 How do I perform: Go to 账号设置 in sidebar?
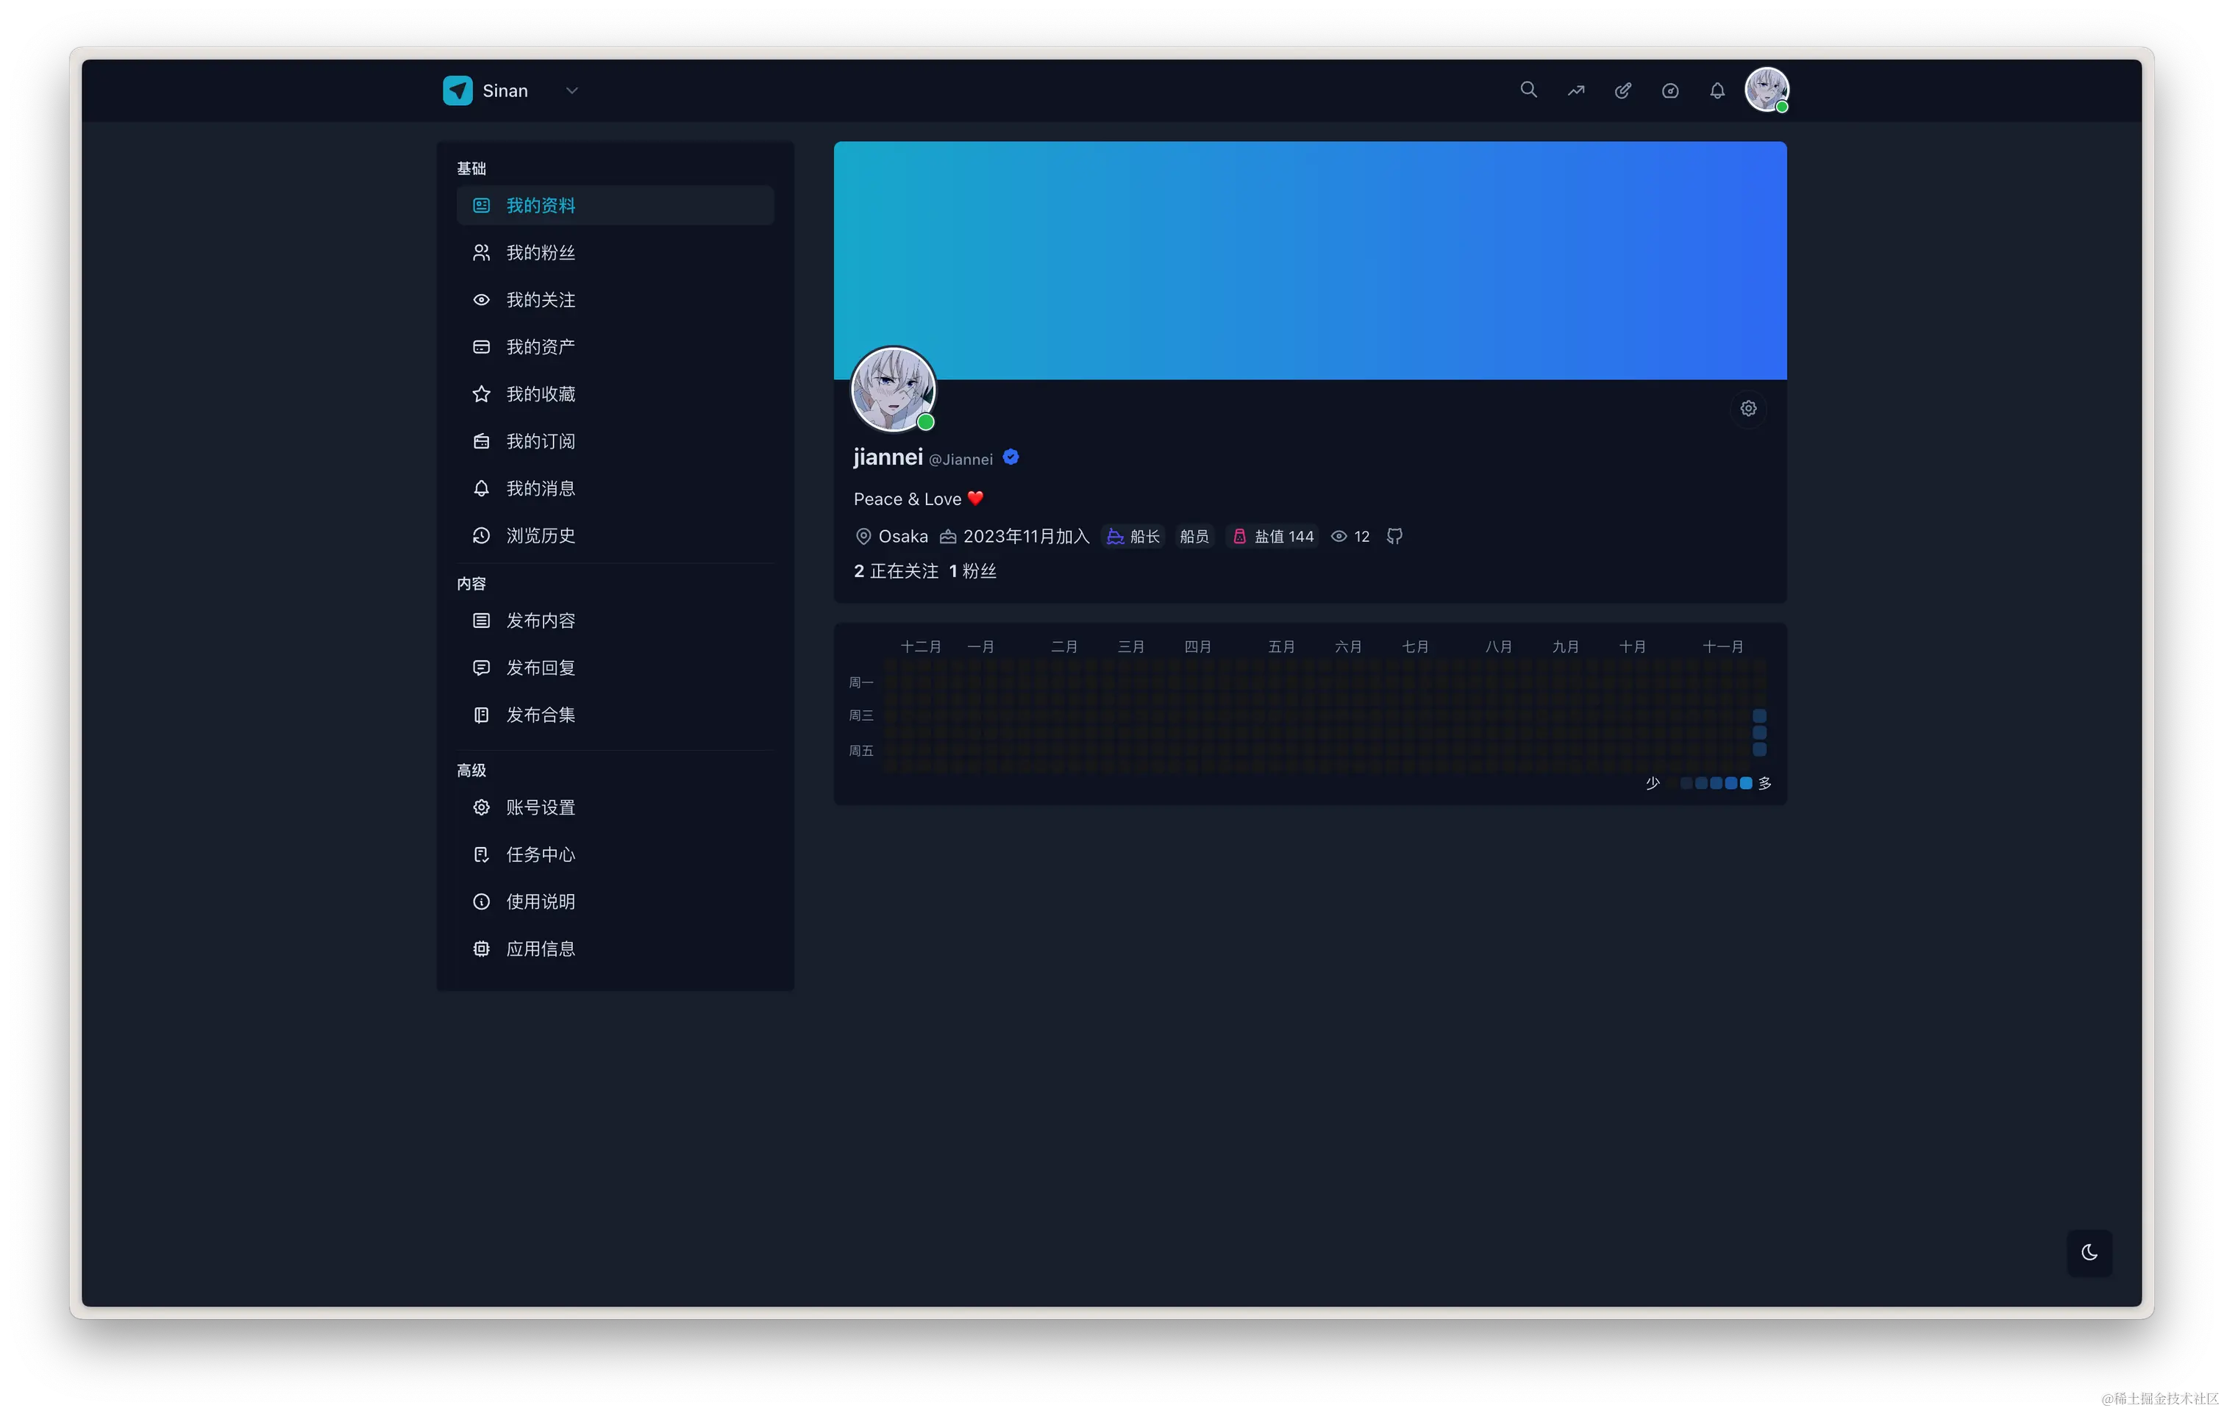[541, 808]
